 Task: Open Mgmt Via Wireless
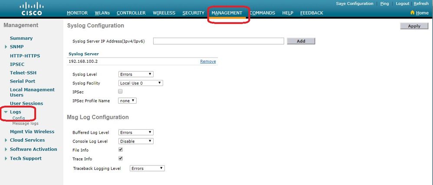[x=32, y=131]
